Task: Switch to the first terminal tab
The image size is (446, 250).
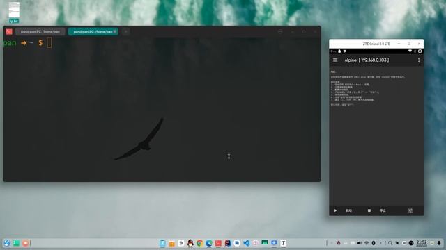Action: 40,32
